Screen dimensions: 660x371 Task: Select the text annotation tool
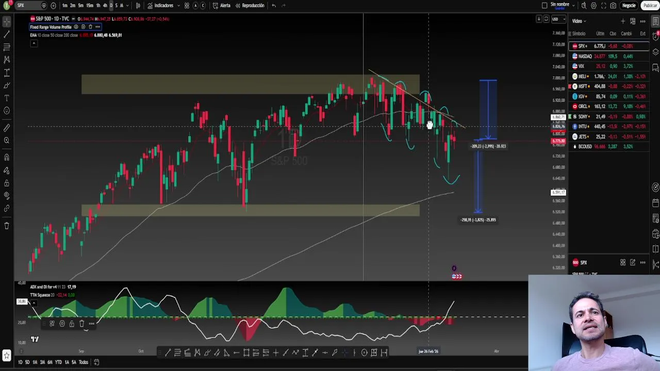[x=7, y=98]
